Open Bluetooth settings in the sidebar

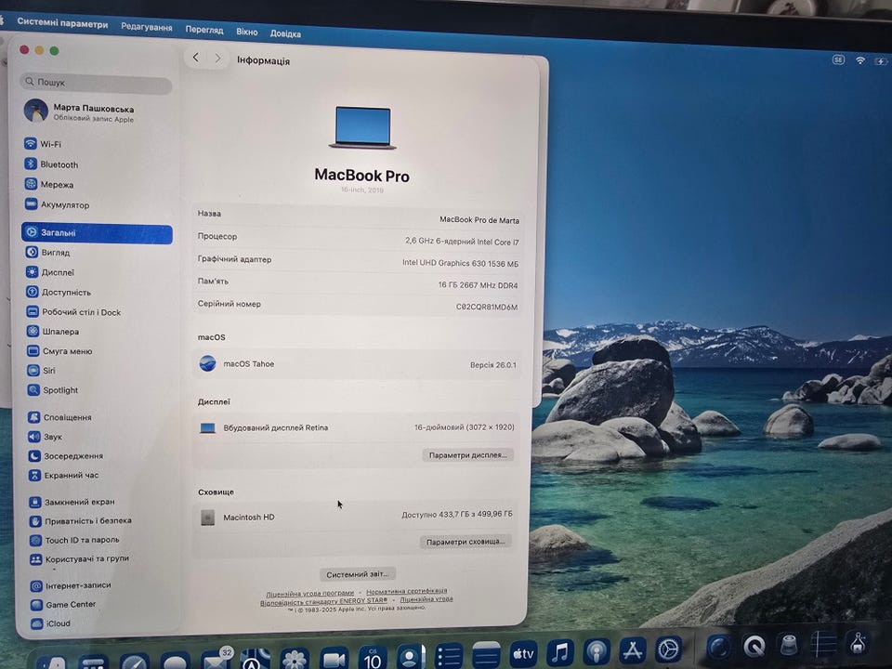pos(51,164)
